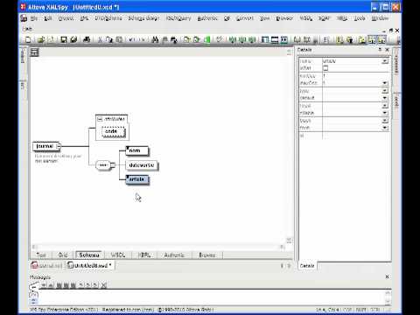Open the name dropdown in Details panel
The width and height of the screenshot is (420, 315).
pyautogui.click(x=385, y=61)
